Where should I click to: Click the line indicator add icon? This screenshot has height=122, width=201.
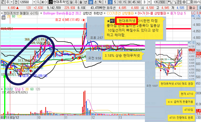click(x=174, y=2)
